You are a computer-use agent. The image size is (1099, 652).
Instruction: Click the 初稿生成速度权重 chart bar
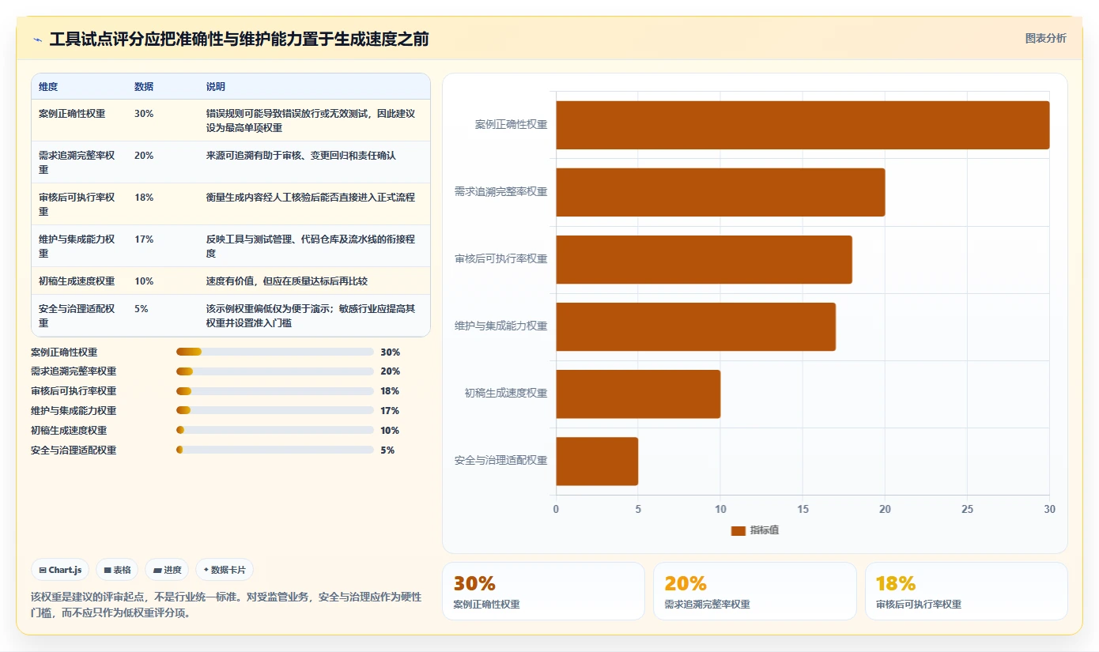point(638,394)
